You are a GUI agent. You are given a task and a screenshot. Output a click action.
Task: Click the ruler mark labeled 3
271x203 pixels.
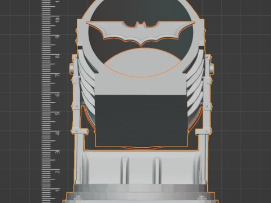pos(58,152)
